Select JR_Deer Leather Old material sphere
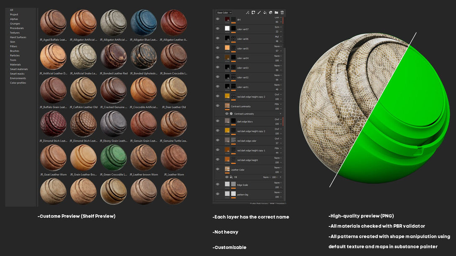Viewport: 456px width, 256px height. point(174,90)
